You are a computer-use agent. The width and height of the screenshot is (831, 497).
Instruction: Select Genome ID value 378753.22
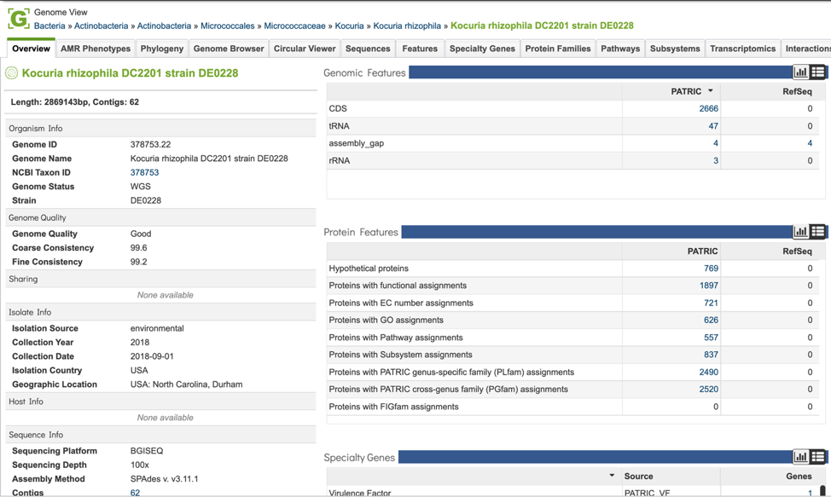(x=150, y=144)
